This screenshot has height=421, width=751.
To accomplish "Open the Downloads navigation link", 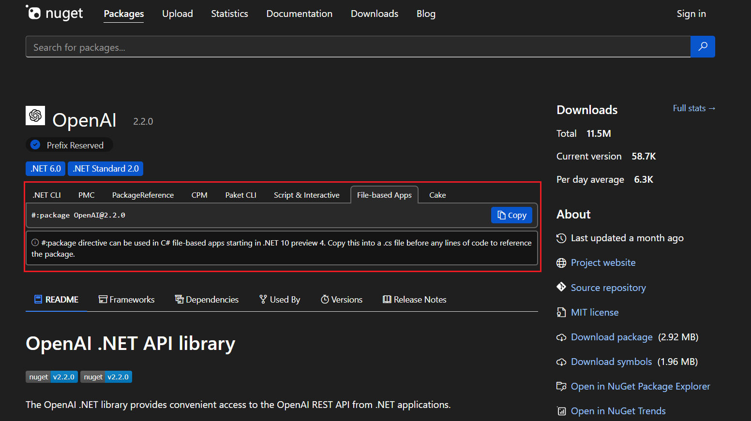I will (x=375, y=14).
